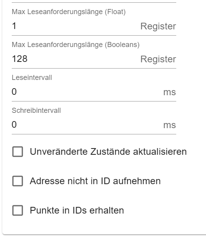This screenshot has width=206, height=239.
Task: Enable Unveränderte Zustände aktualisieren checkbox
Action: pos(18,152)
